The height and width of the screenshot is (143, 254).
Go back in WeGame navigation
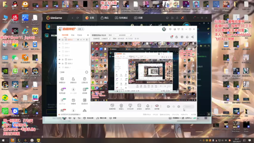(x=73, y=18)
